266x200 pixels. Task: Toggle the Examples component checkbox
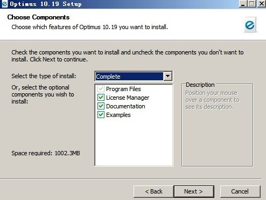click(101, 115)
